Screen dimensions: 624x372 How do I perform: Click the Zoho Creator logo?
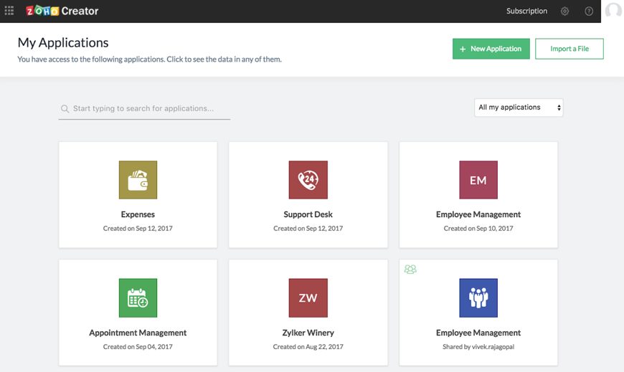coord(62,11)
